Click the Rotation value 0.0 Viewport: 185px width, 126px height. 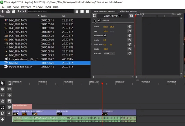(105, 40)
